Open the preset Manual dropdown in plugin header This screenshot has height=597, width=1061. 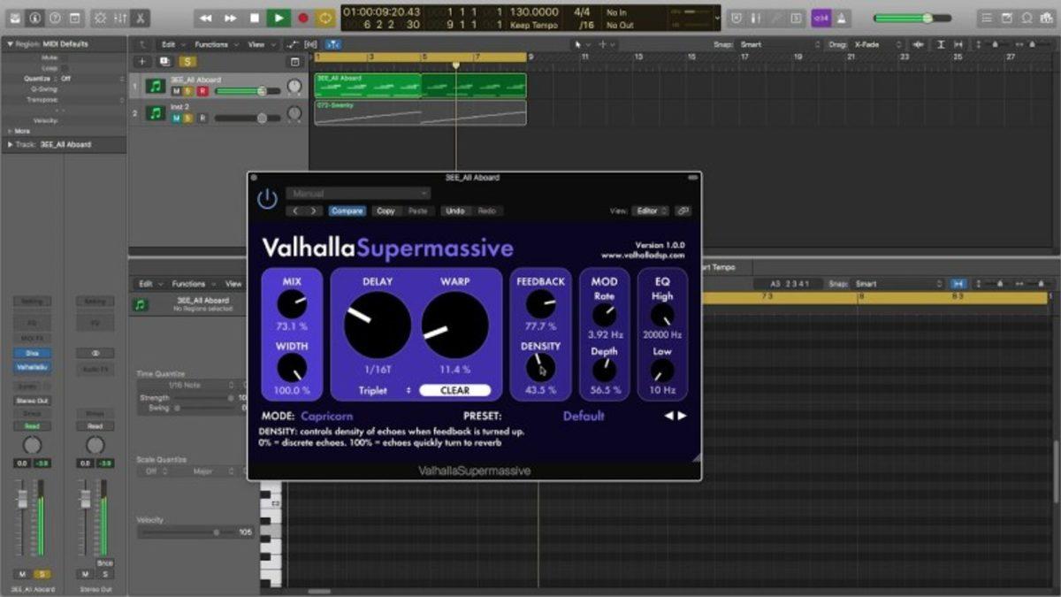pyautogui.click(x=358, y=193)
